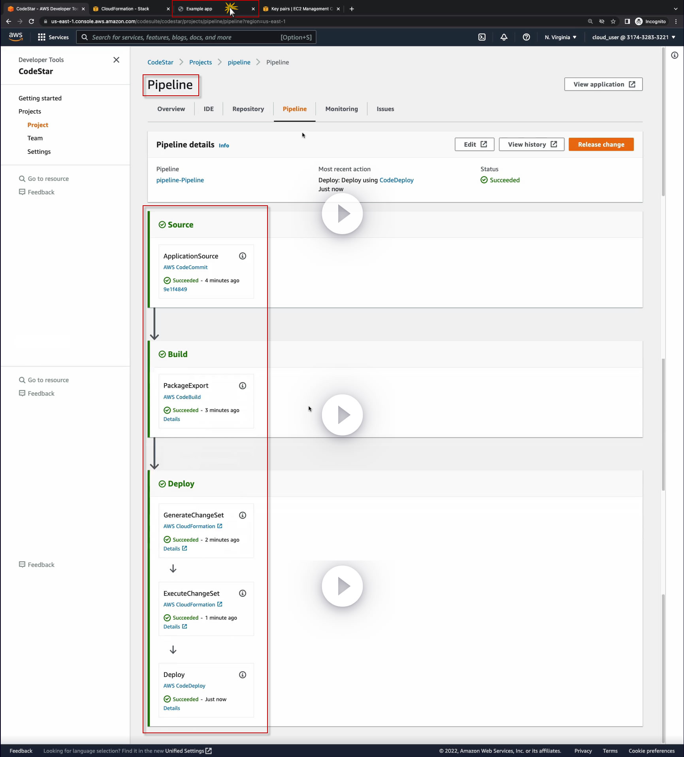Open Details link under PackageExport
684x757 pixels.
pos(171,419)
